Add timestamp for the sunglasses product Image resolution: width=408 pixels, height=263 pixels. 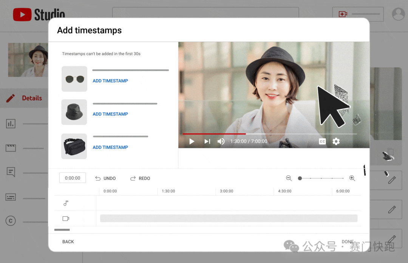coord(110,81)
